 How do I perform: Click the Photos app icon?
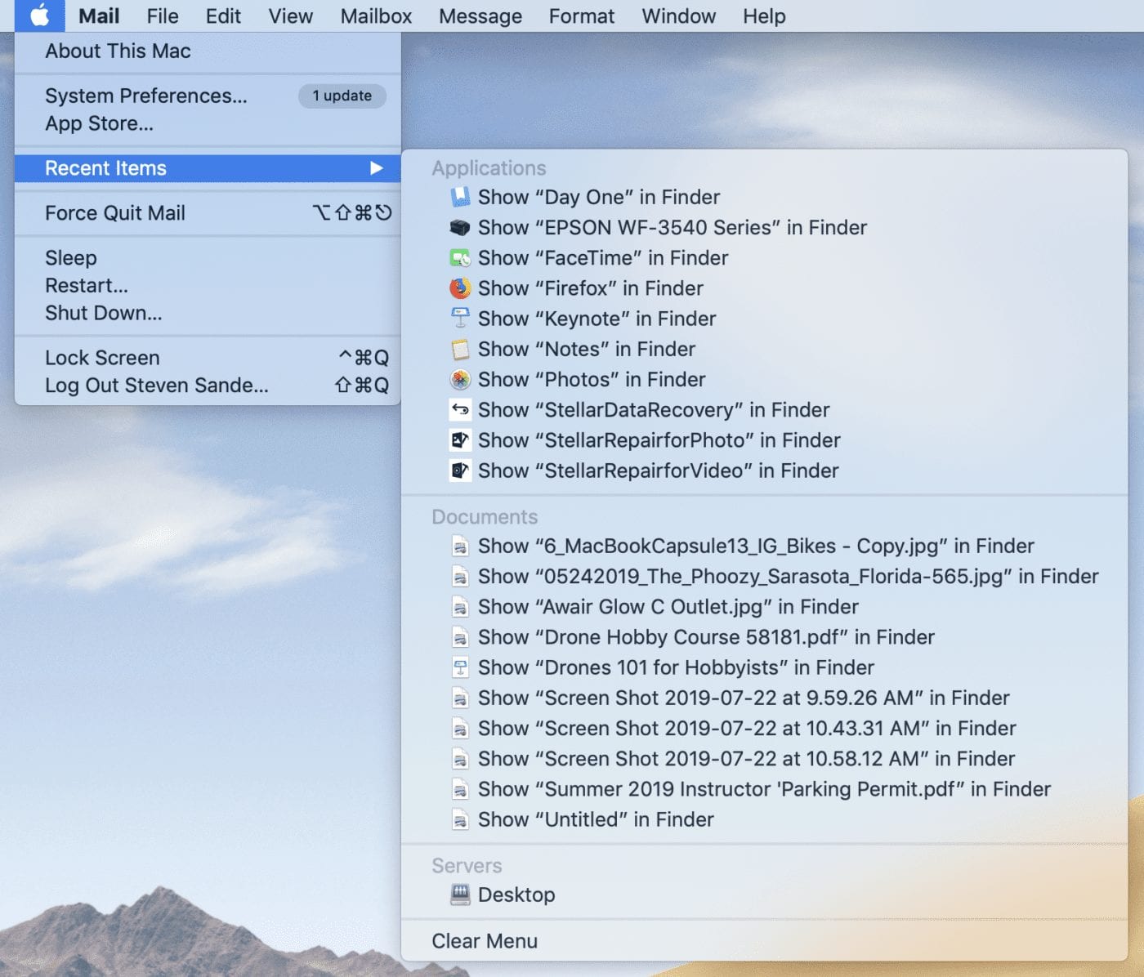pos(460,380)
